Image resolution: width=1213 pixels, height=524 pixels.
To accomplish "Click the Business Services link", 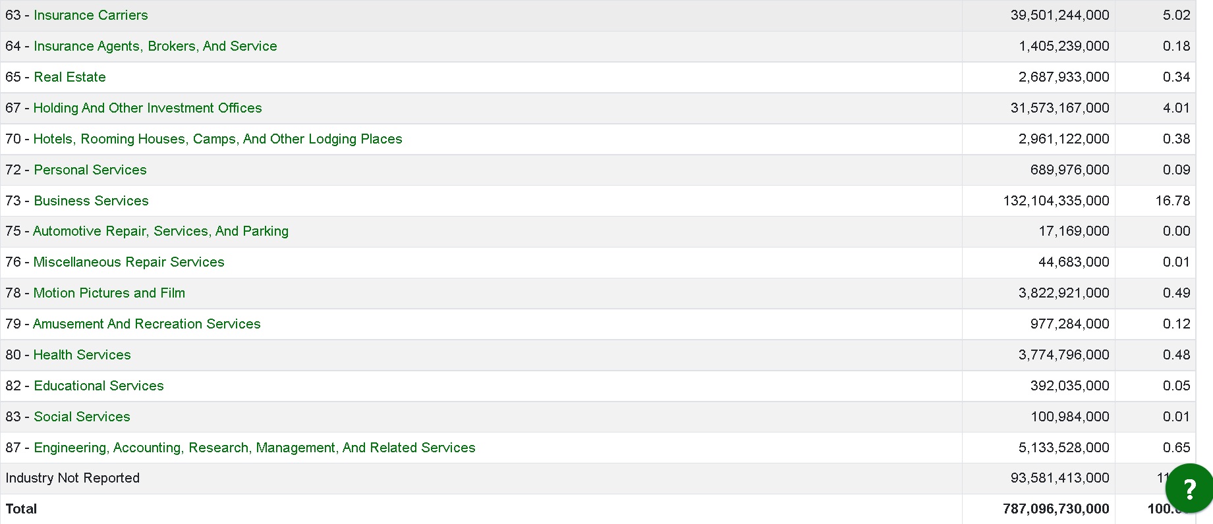I will [x=91, y=201].
